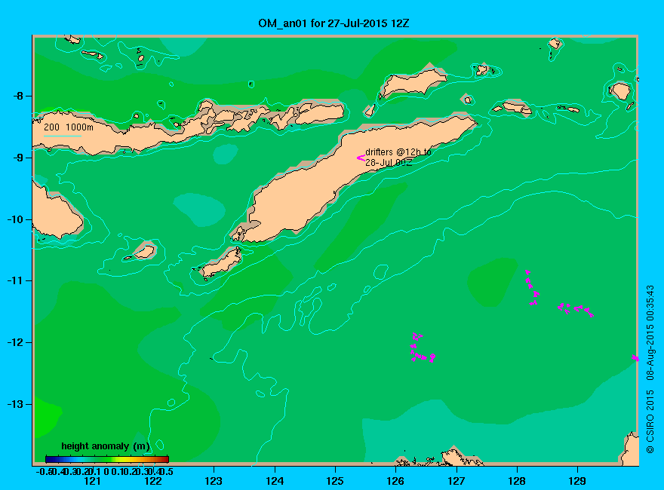Viewport: 664px width, 490px height.
Task: Click the 'height anomaly (m)' legend label
Action: pyautogui.click(x=106, y=446)
